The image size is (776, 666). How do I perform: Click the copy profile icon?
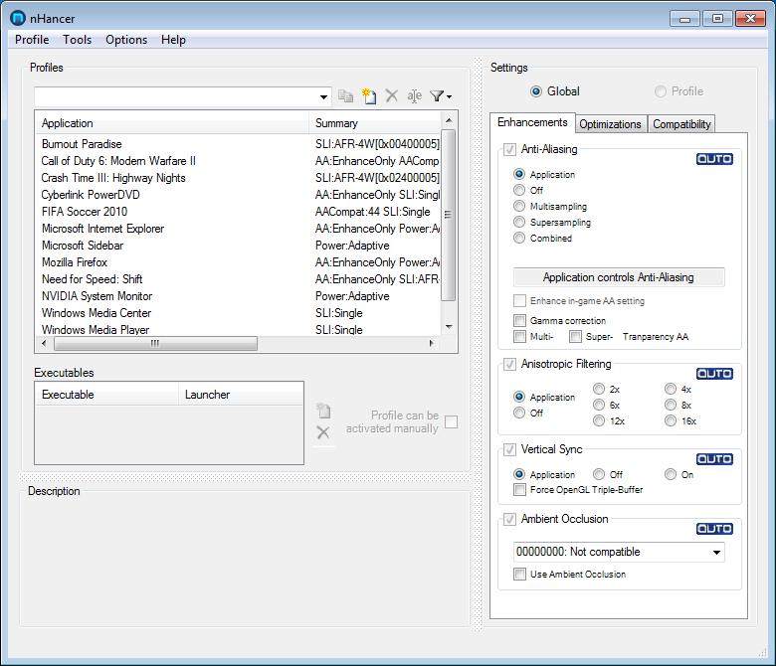point(346,96)
